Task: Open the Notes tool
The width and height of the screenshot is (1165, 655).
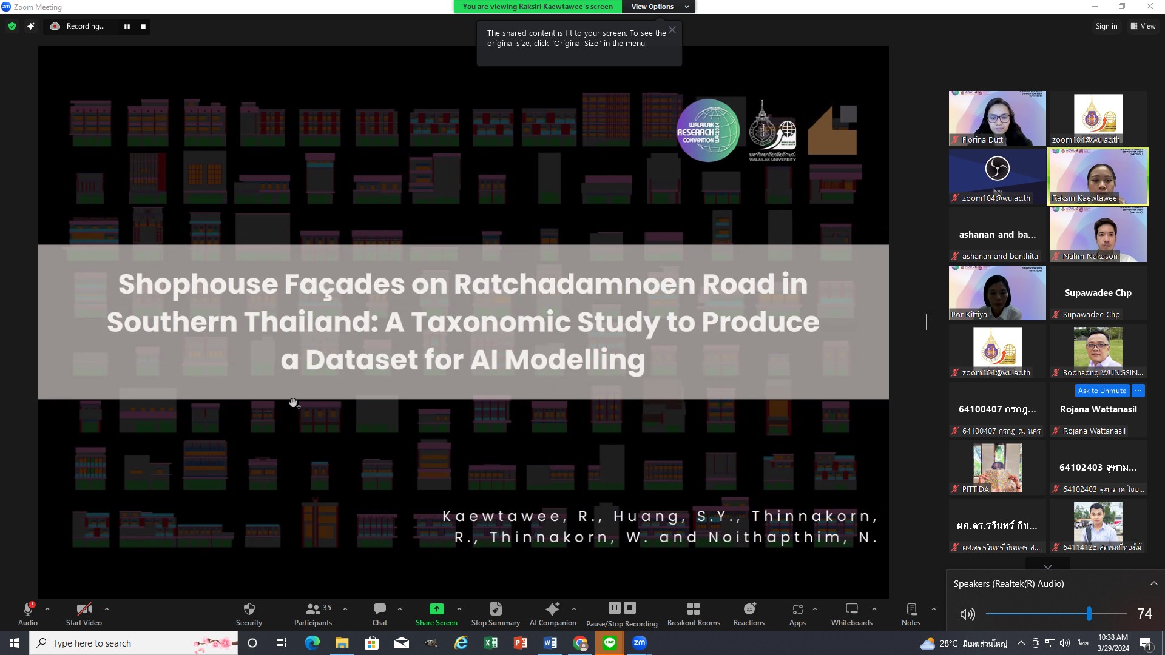Action: (911, 609)
